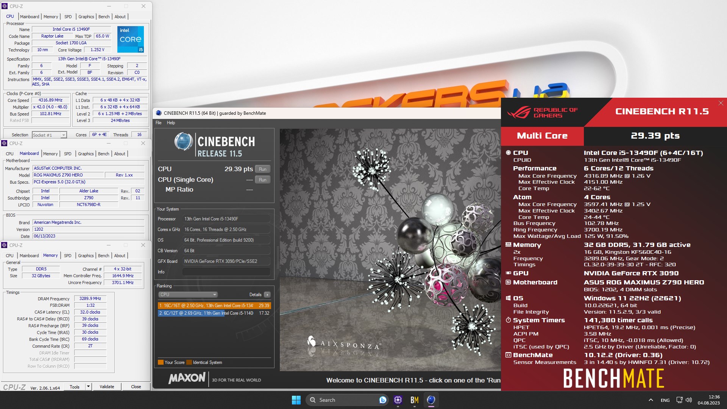Viewport: 727px width, 409px height.
Task: Click the Cinebench globe logo
Action: 184,142
